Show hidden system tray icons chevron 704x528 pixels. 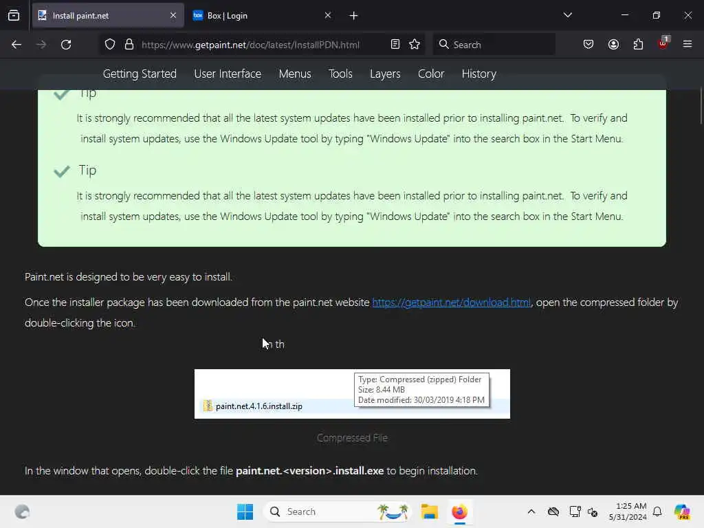531,511
